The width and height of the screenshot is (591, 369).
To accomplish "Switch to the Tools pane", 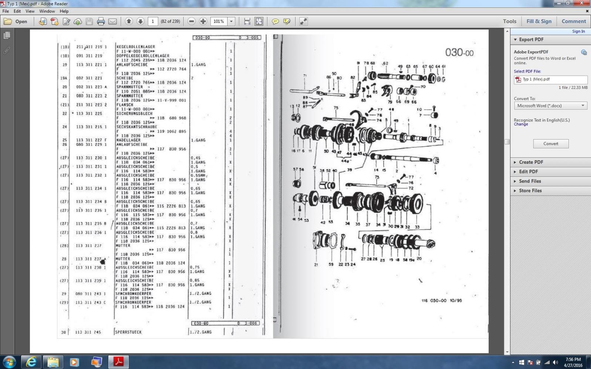I will [x=509, y=21].
